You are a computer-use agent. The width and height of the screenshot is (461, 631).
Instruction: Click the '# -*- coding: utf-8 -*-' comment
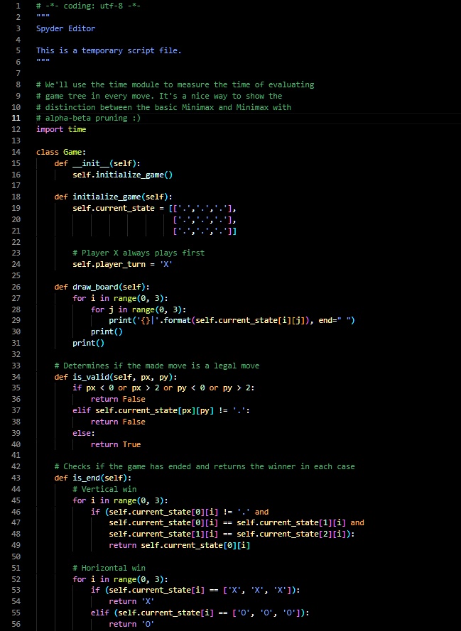click(88, 6)
